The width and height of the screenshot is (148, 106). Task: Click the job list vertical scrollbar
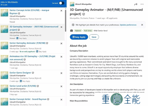tap(65, 21)
